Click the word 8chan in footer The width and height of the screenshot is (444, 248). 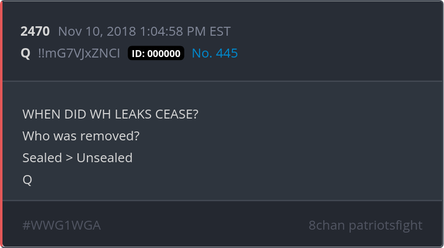327,225
